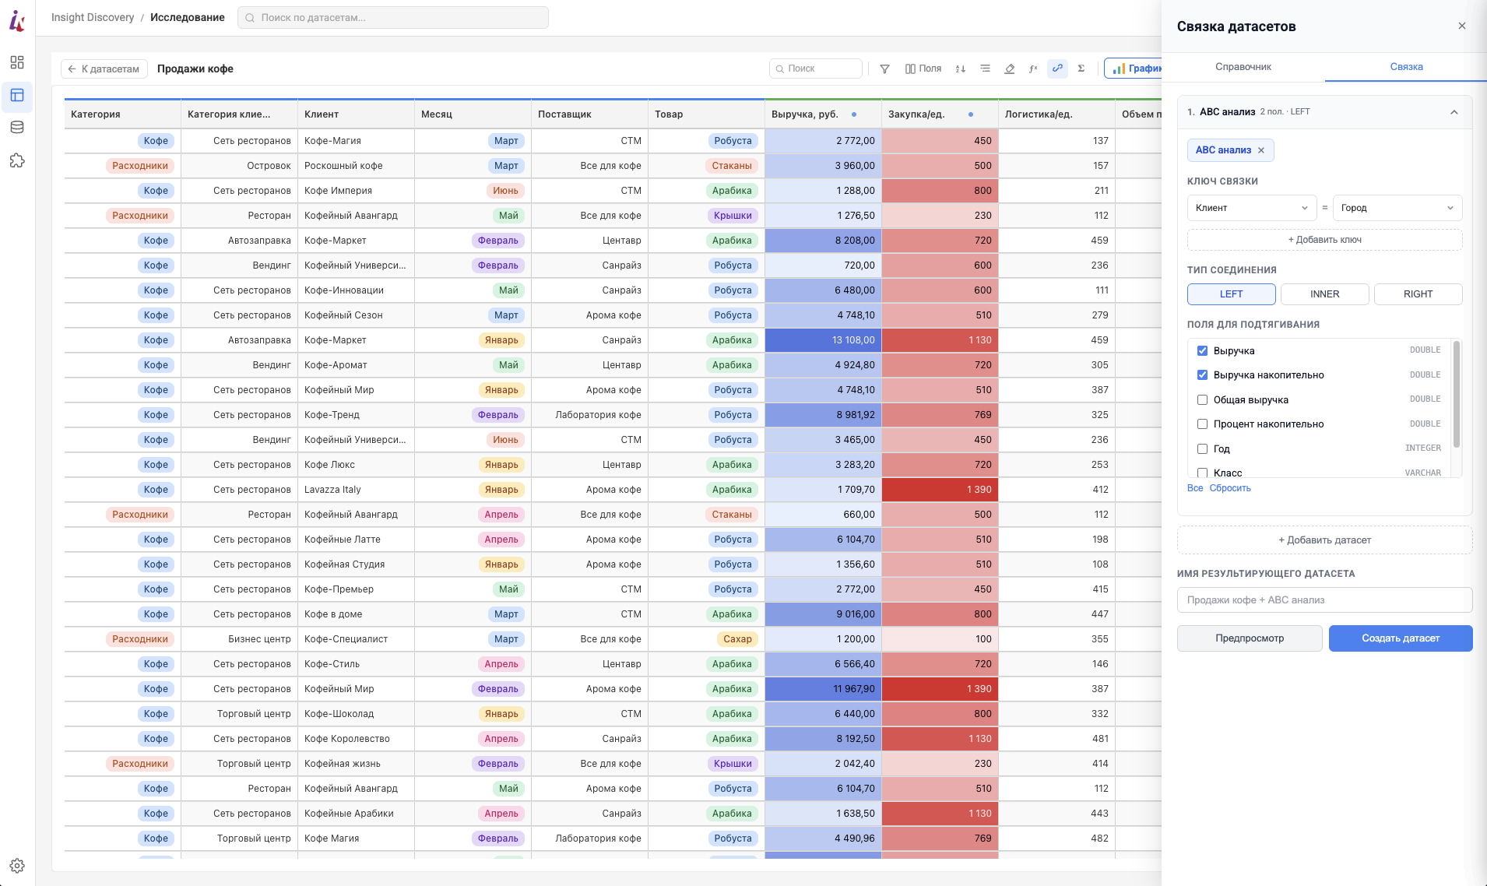Screen dimensions: 1487x886
Task: Switch to the Связка tab
Action: click(1406, 67)
